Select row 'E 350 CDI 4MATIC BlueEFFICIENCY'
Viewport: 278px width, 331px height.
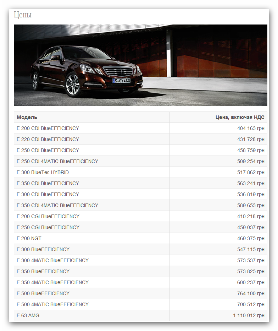click(140, 205)
